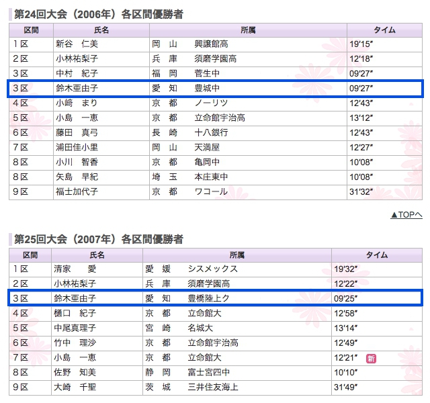Click the time 12'18"
Screen dimensions: 430x403
361,58
